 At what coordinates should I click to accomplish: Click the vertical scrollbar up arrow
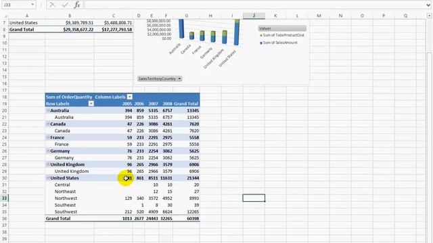point(429,16)
